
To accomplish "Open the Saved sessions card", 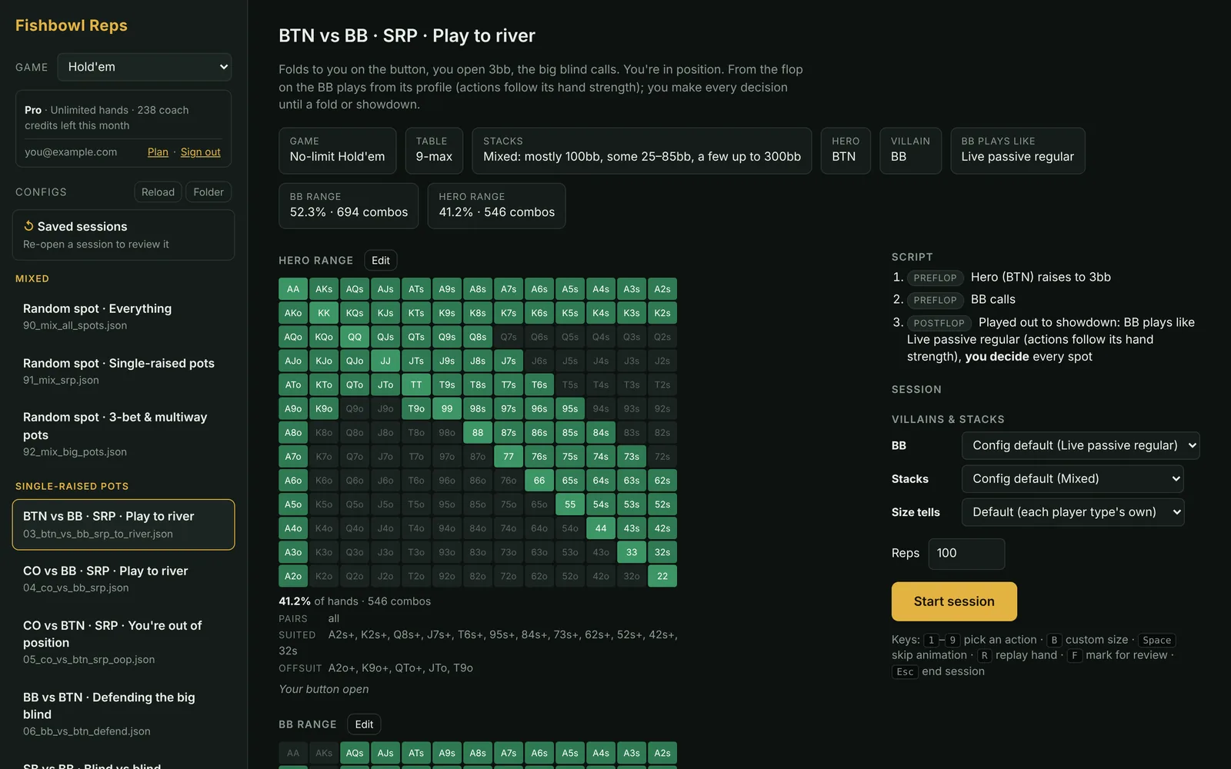I will point(123,235).
